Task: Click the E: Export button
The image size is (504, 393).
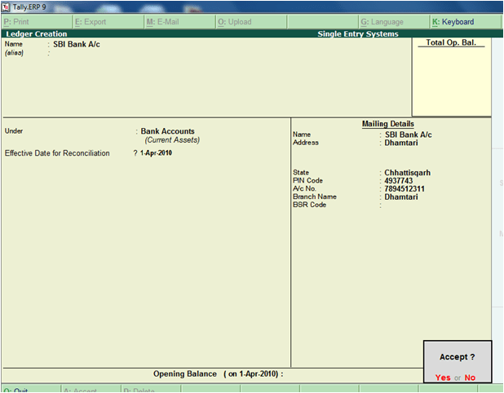Action: point(108,22)
